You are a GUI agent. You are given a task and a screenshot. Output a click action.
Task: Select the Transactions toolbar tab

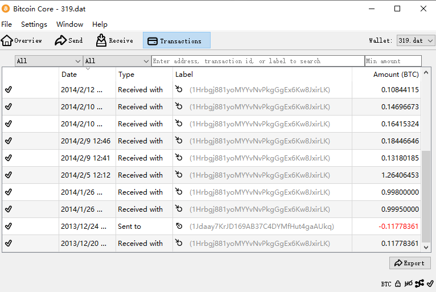coord(176,40)
